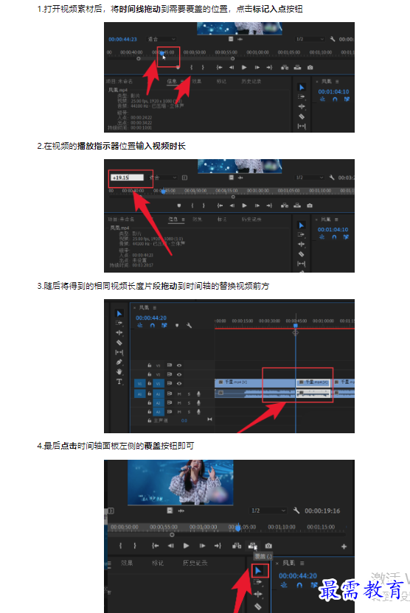
Task: Select the Selection tool in step 1 screenshot
Action: pyautogui.click(x=302, y=87)
